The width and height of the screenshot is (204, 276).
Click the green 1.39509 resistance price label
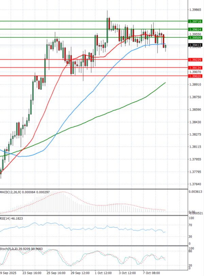[x=195, y=38]
